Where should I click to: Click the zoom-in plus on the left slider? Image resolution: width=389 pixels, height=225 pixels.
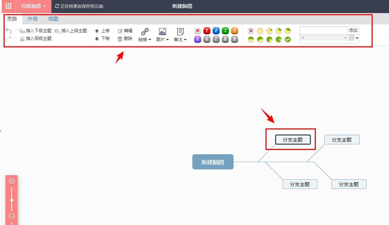coord(12,181)
